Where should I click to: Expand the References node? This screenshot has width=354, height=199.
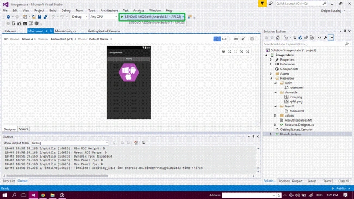click(271, 64)
